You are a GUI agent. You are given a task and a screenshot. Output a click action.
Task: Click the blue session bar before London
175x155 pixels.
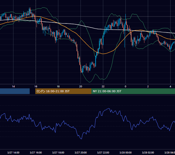15,91
